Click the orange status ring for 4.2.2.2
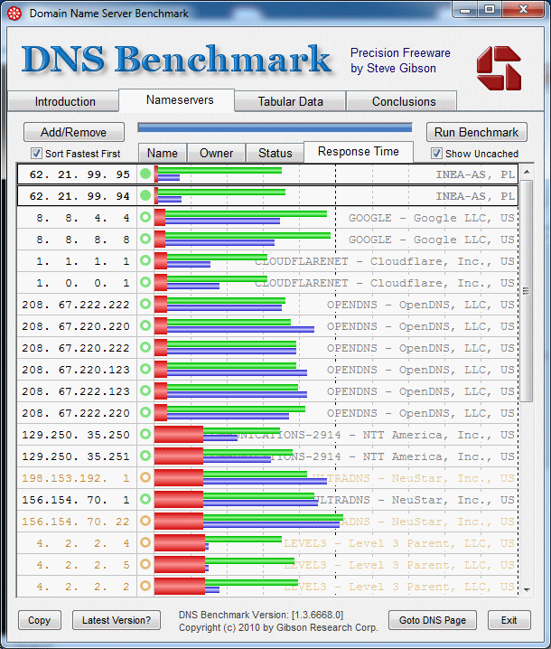Image resolution: width=551 pixels, height=649 pixels. click(x=145, y=586)
